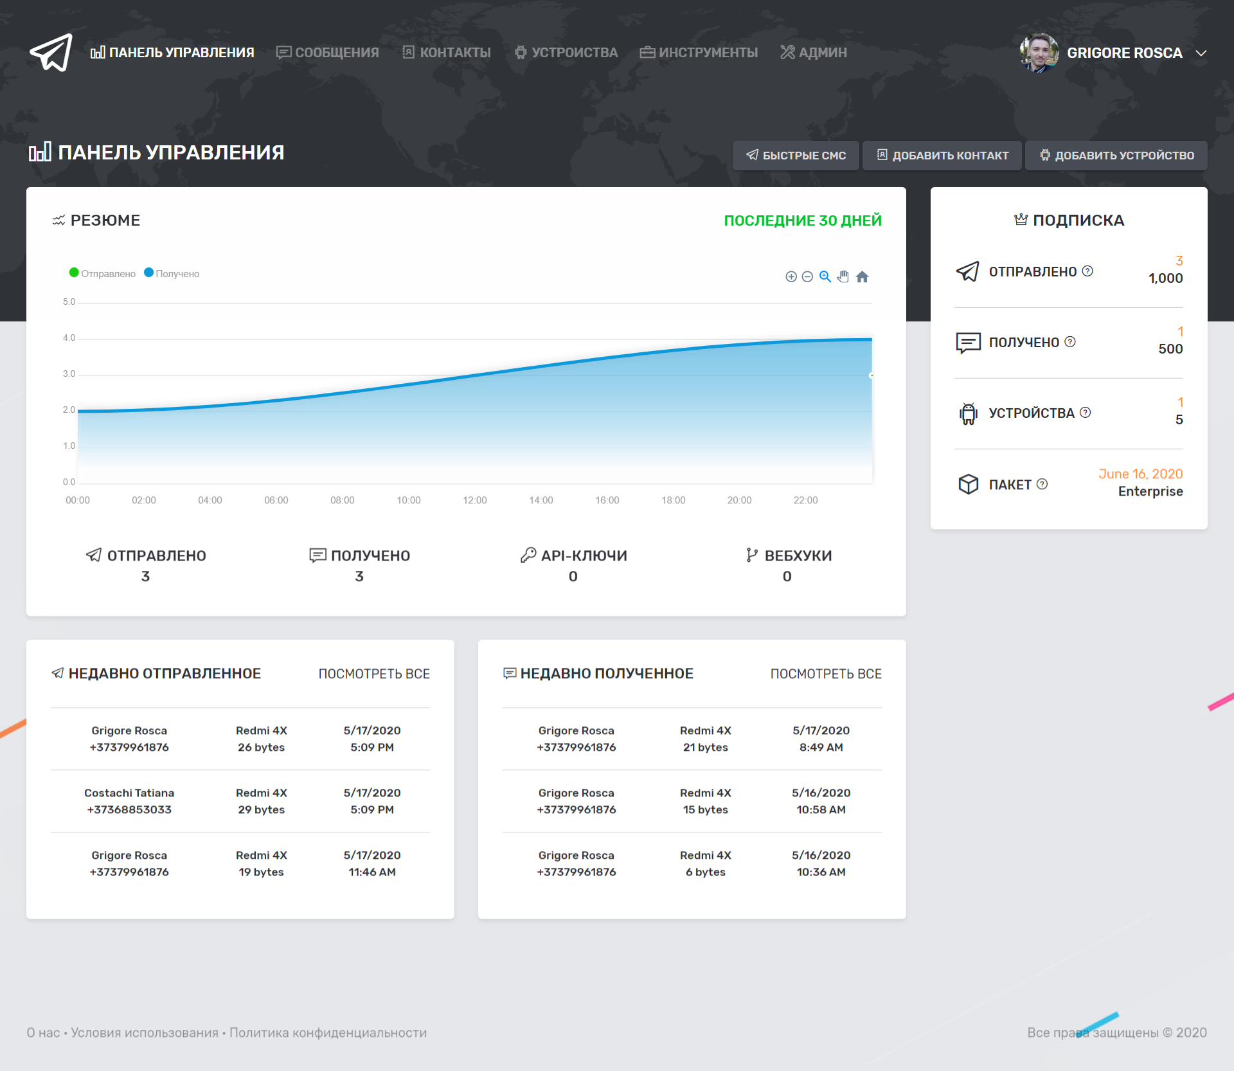
Task: Click the paper plane logo icon
Action: [51, 53]
